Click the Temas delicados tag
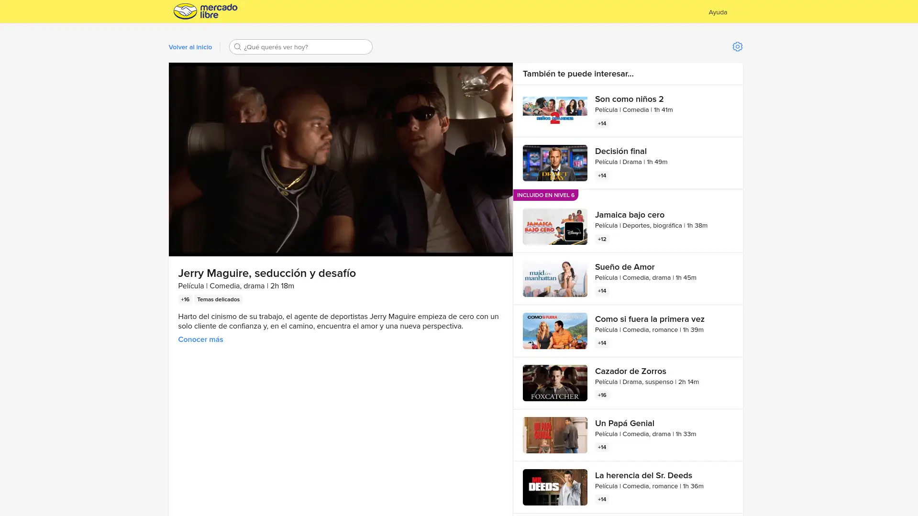Screen dimensions: 918x516 click(218, 299)
